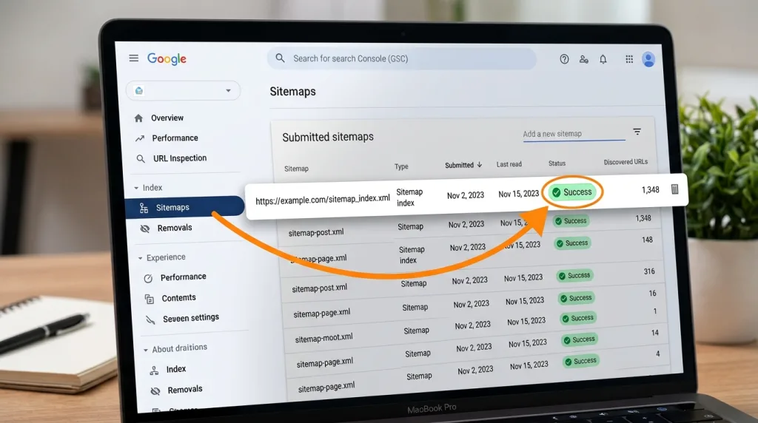Open the Help question mark icon
Image resolution: width=758 pixels, height=423 pixels.
tap(564, 59)
